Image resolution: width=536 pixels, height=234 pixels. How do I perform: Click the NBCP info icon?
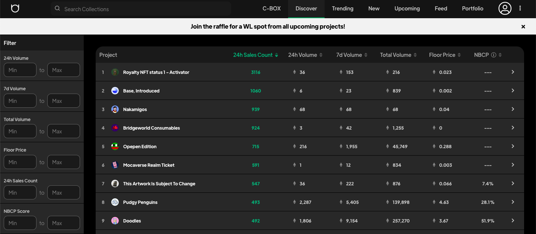pos(494,55)
